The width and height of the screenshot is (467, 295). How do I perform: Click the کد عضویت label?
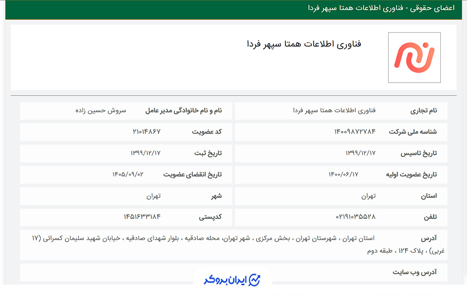click(x=207, y=132)
